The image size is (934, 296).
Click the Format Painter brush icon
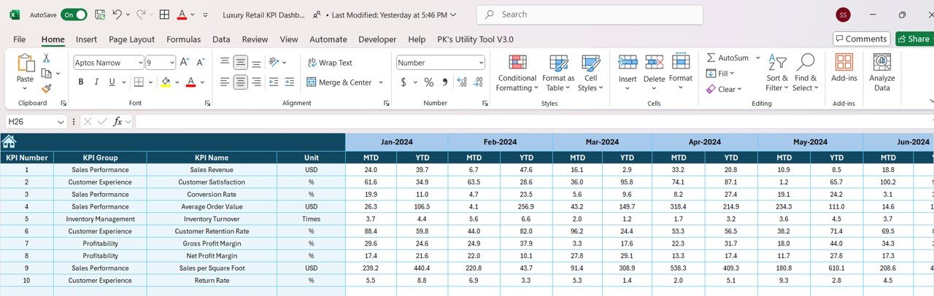(46, 88)
